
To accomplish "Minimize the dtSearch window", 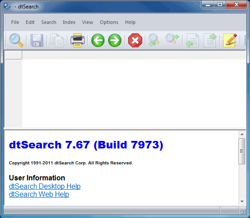I will click(x=208, y=5).
